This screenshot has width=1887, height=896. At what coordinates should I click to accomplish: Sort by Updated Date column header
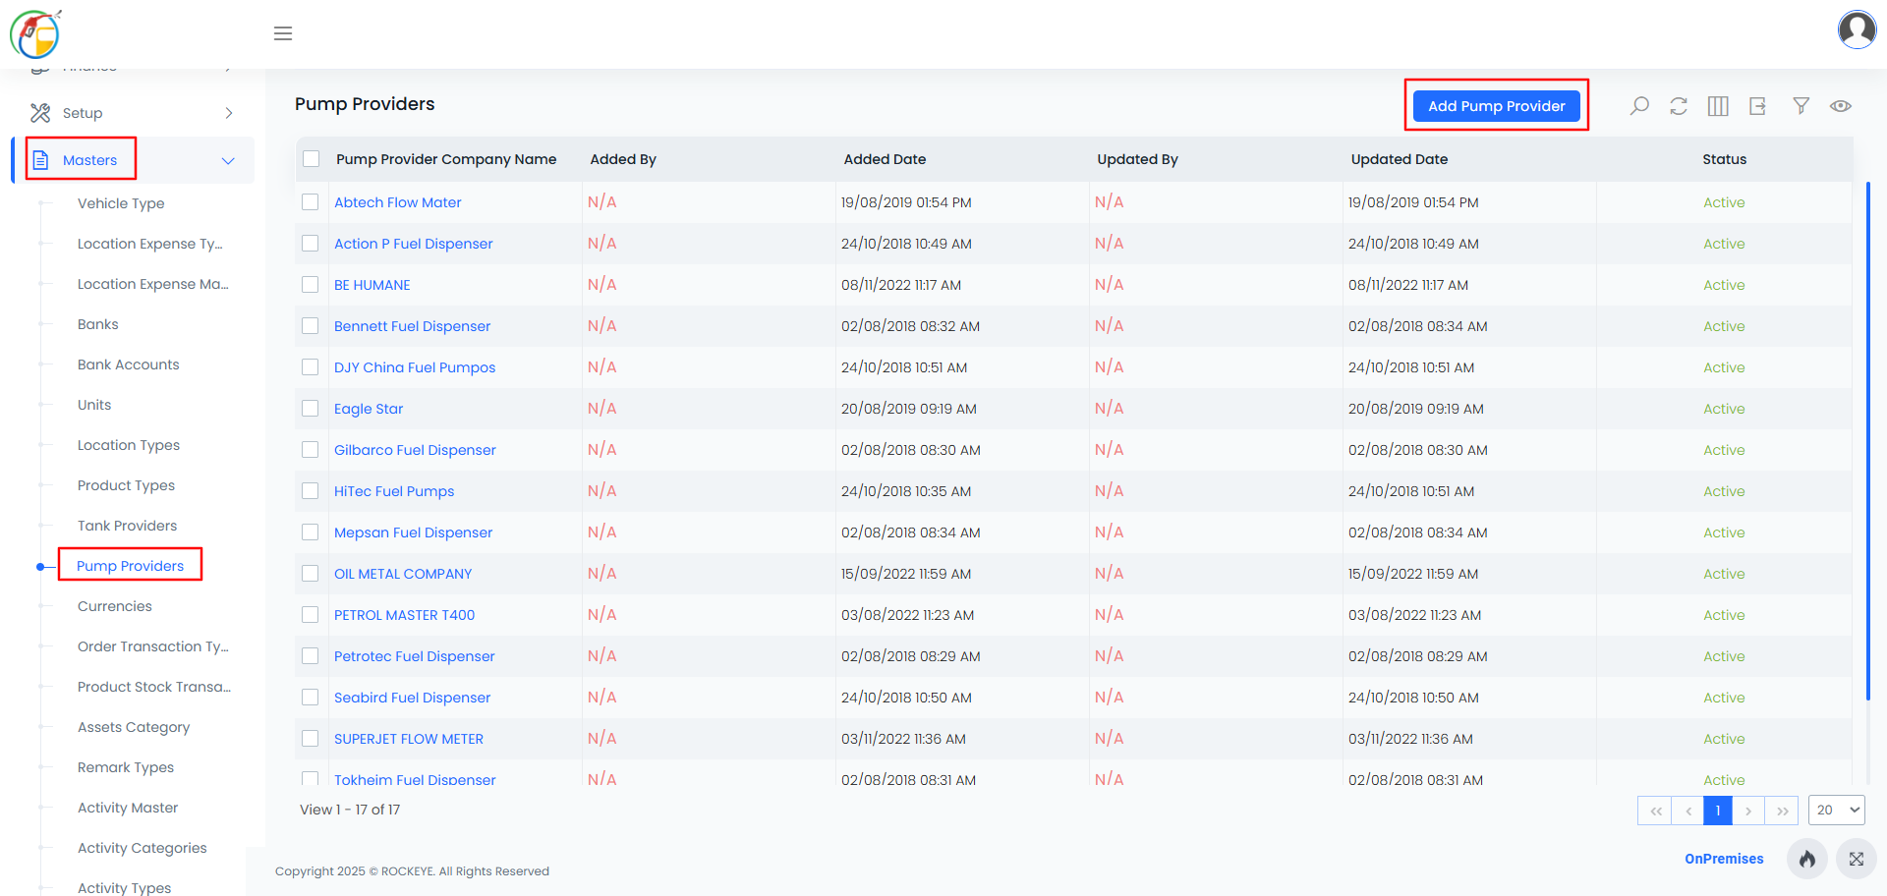coord(1400,159)
